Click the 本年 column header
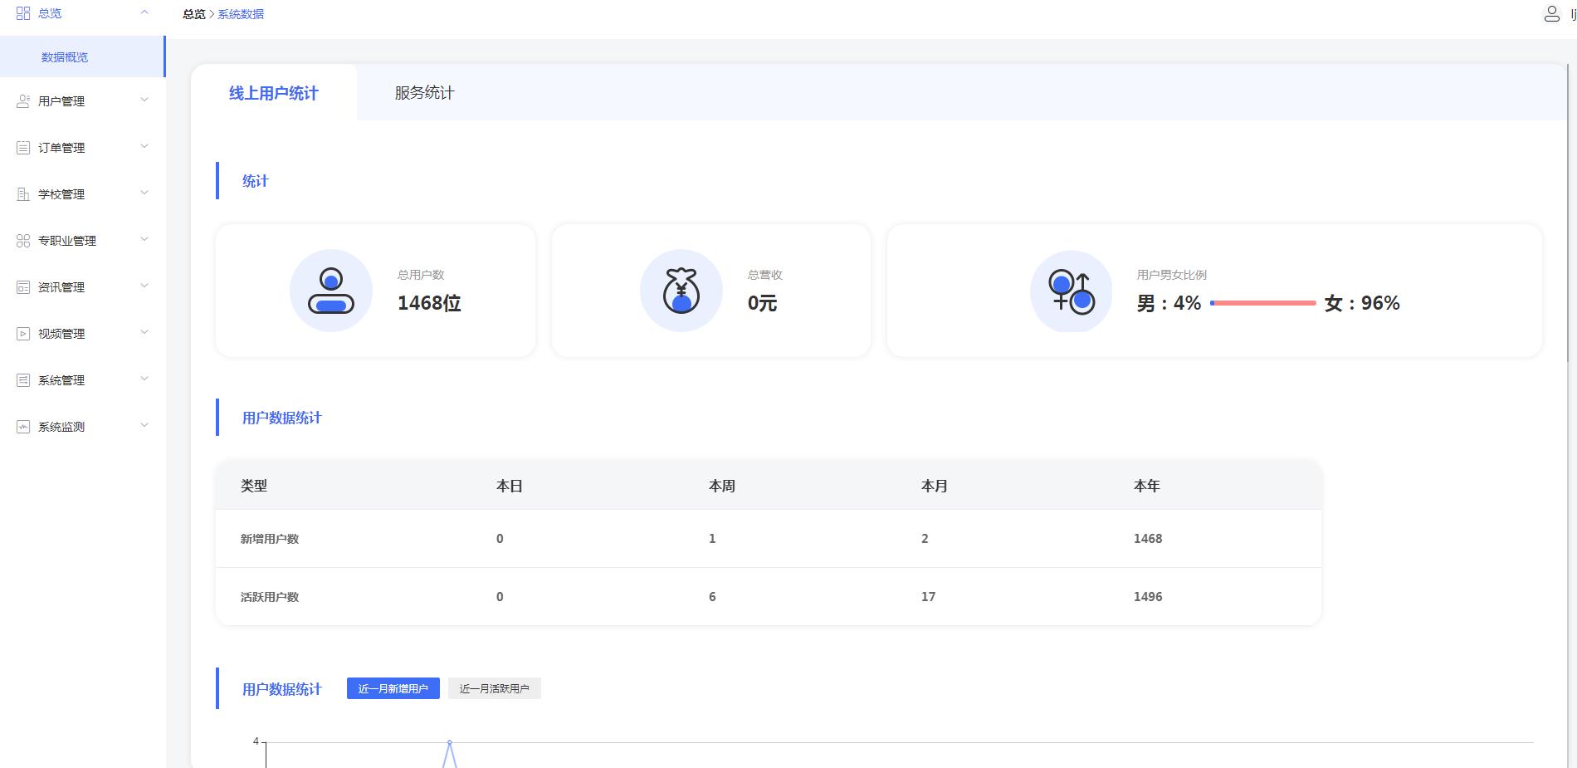1577x768 pixels. click(1147, 486)
